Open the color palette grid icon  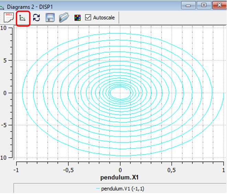click(78, 18)
